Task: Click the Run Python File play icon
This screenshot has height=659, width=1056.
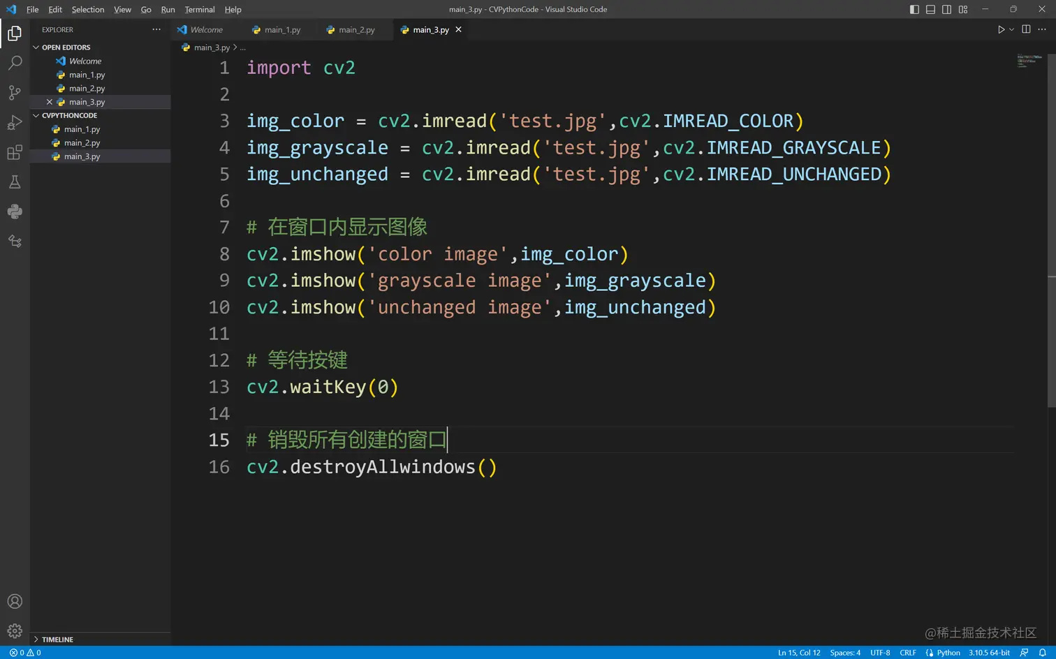Action: click(x=1001, y=29)
